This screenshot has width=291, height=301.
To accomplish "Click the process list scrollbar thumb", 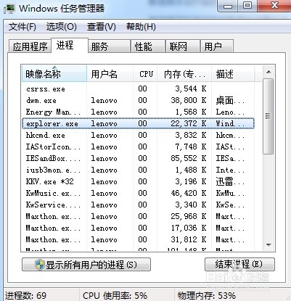I will coord(268,116).
